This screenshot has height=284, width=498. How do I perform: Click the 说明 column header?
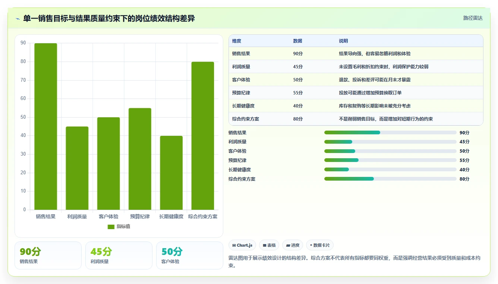(343, 41)
